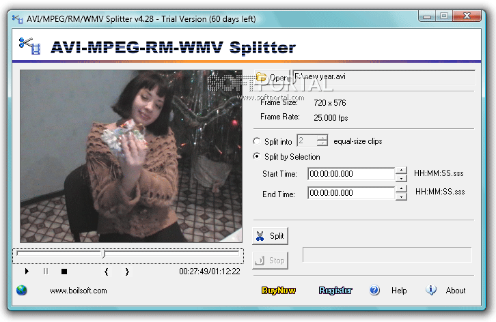
Task: Click the Open button to choose a video
Action: 272,77
